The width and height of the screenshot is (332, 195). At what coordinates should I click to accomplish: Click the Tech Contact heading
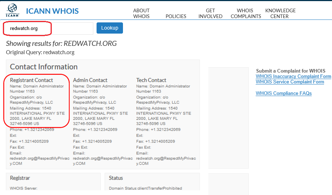point(151,80)
